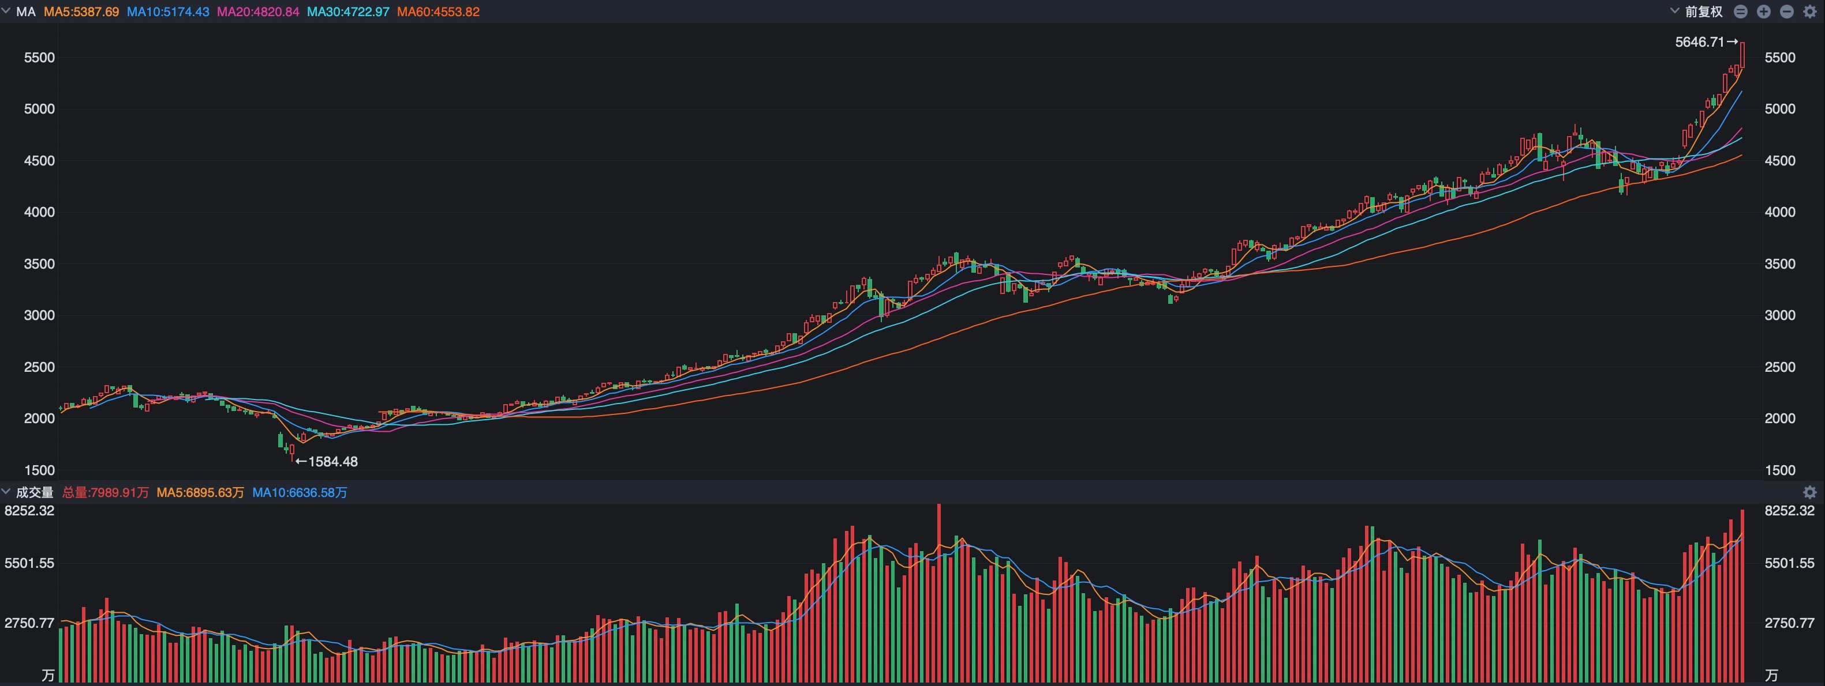The height and width of the screenshot is (686, 1825).
Task: Click the volume MA5:6895.63万 value
Action: coord(200,492)
